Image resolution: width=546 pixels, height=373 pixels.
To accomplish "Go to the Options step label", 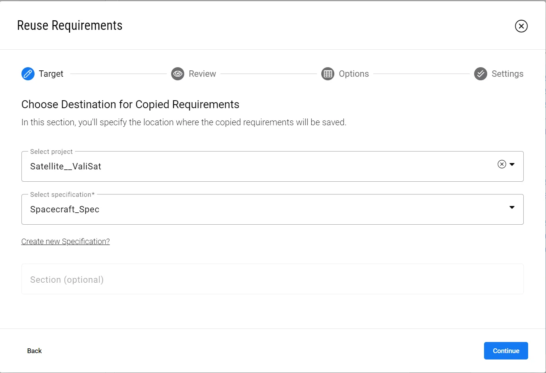I will click(x=354, y=74).
